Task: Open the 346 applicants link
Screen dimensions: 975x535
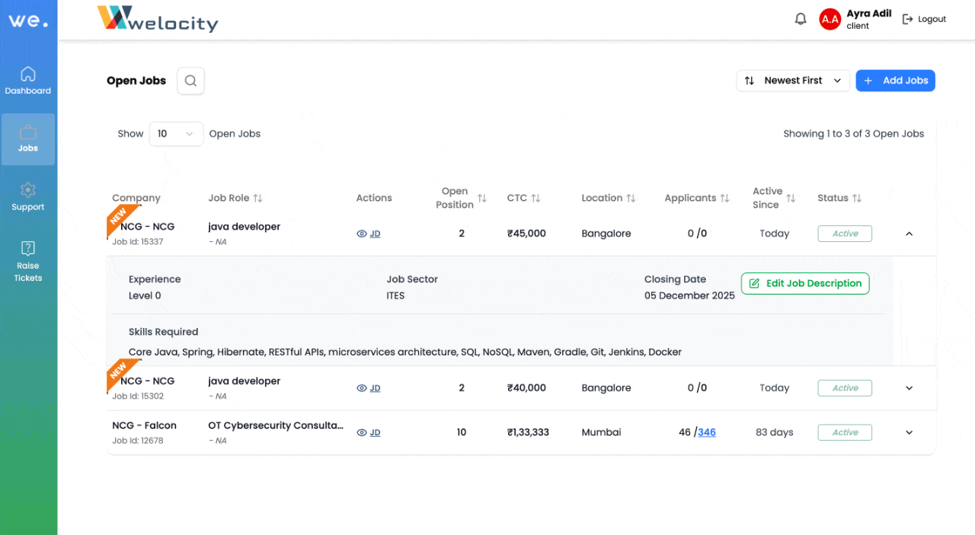Action: [707, 432]
